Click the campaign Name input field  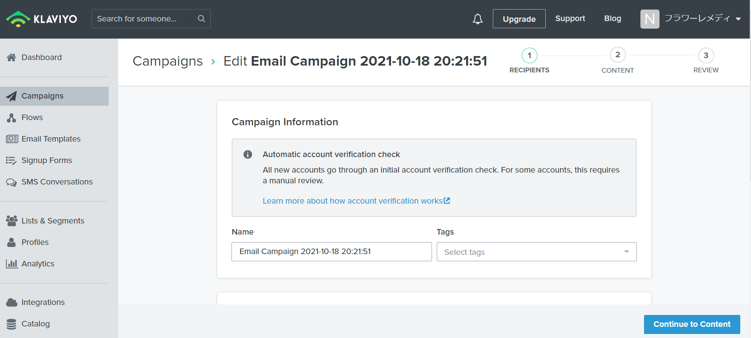[x=332, y=252]
